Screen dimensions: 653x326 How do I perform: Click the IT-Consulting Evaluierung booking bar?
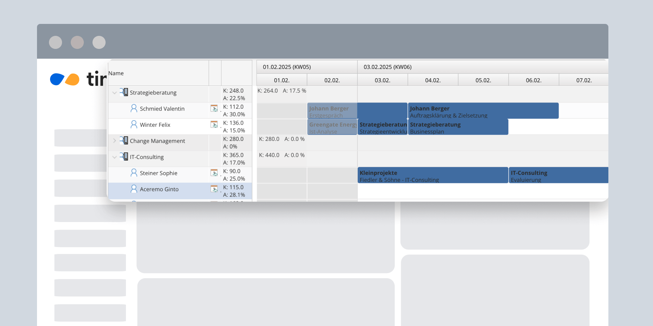pyautogui.click(x=558, y=175)
